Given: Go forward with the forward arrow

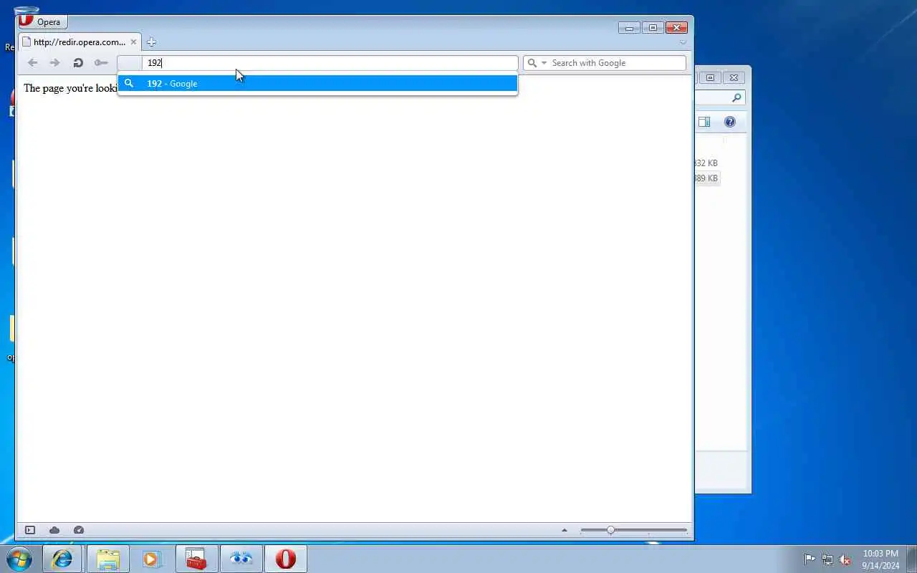Looking at the screenshot, I should click(54, 63).
